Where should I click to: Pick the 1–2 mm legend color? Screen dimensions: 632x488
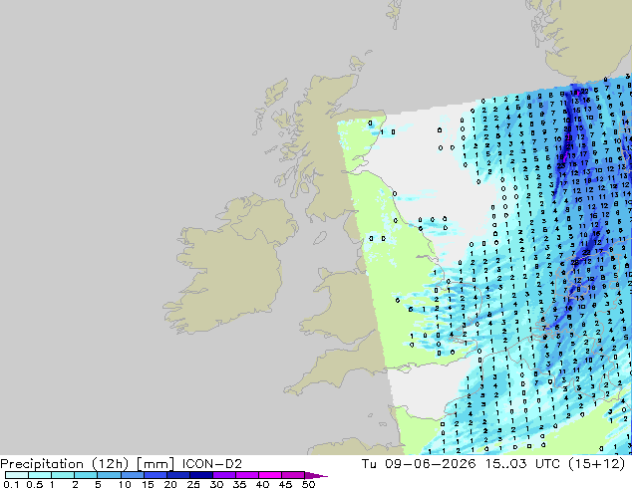63,475
